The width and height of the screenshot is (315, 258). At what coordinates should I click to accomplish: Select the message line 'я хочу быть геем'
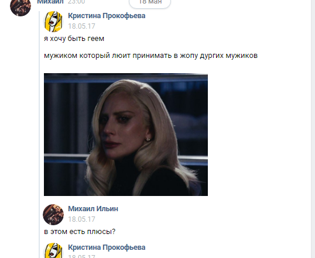coord(74,39)
